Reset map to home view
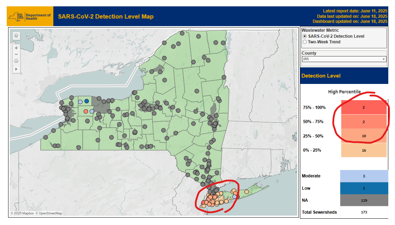 click(16, 61)
